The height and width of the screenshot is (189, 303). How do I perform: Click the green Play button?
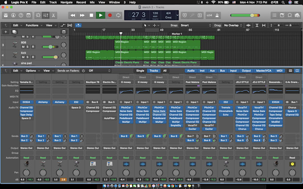(101, 16)
